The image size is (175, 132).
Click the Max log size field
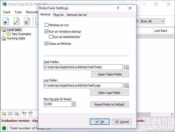(58, 104)
